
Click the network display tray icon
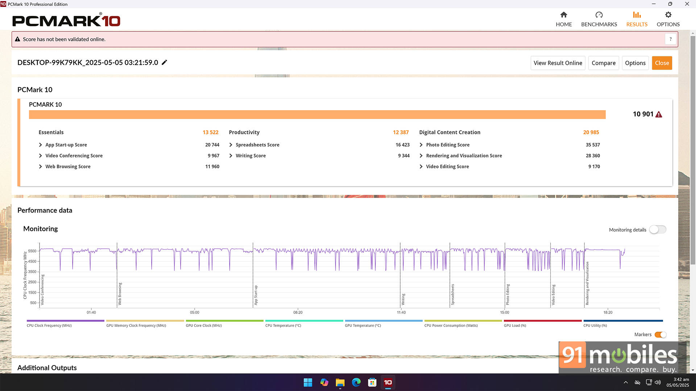649,382
